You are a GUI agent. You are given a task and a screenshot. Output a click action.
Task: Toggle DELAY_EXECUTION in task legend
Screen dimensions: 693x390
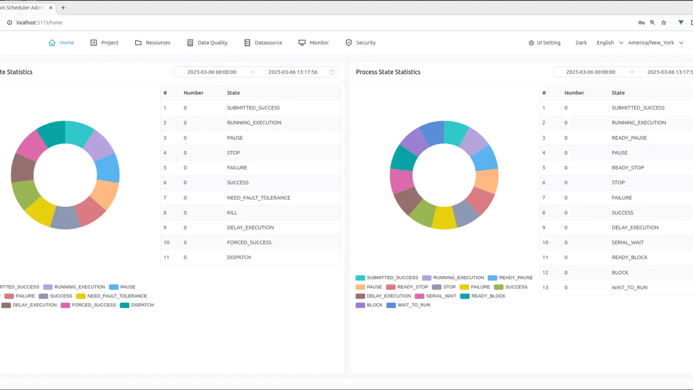pos(29,305)
